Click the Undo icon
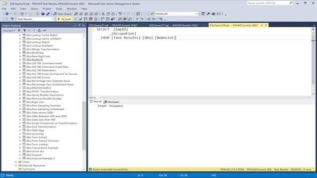Image resolution: width=317 pixels, height=178 pixels. tap(120, 14)
